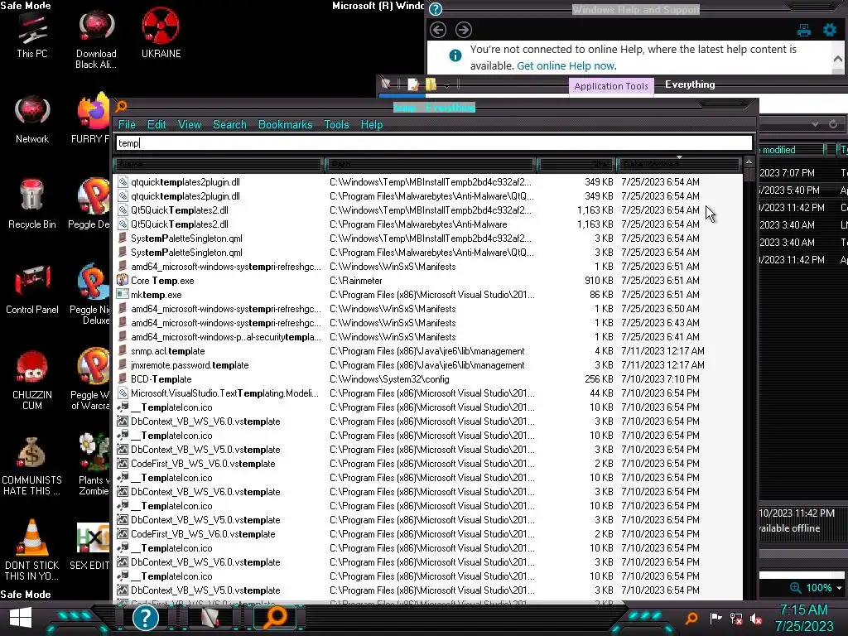The width and height of the screenshot is (848, 636).
Task: Click the refresh icon in the Explorer address bar
Action: (833, 124)
